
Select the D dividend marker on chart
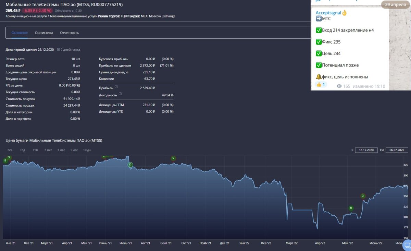(130, 165)
